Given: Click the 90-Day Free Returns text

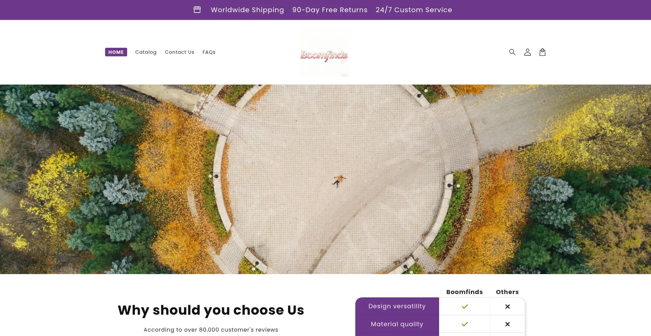Looking at the screenshot, I should (330, 10).
